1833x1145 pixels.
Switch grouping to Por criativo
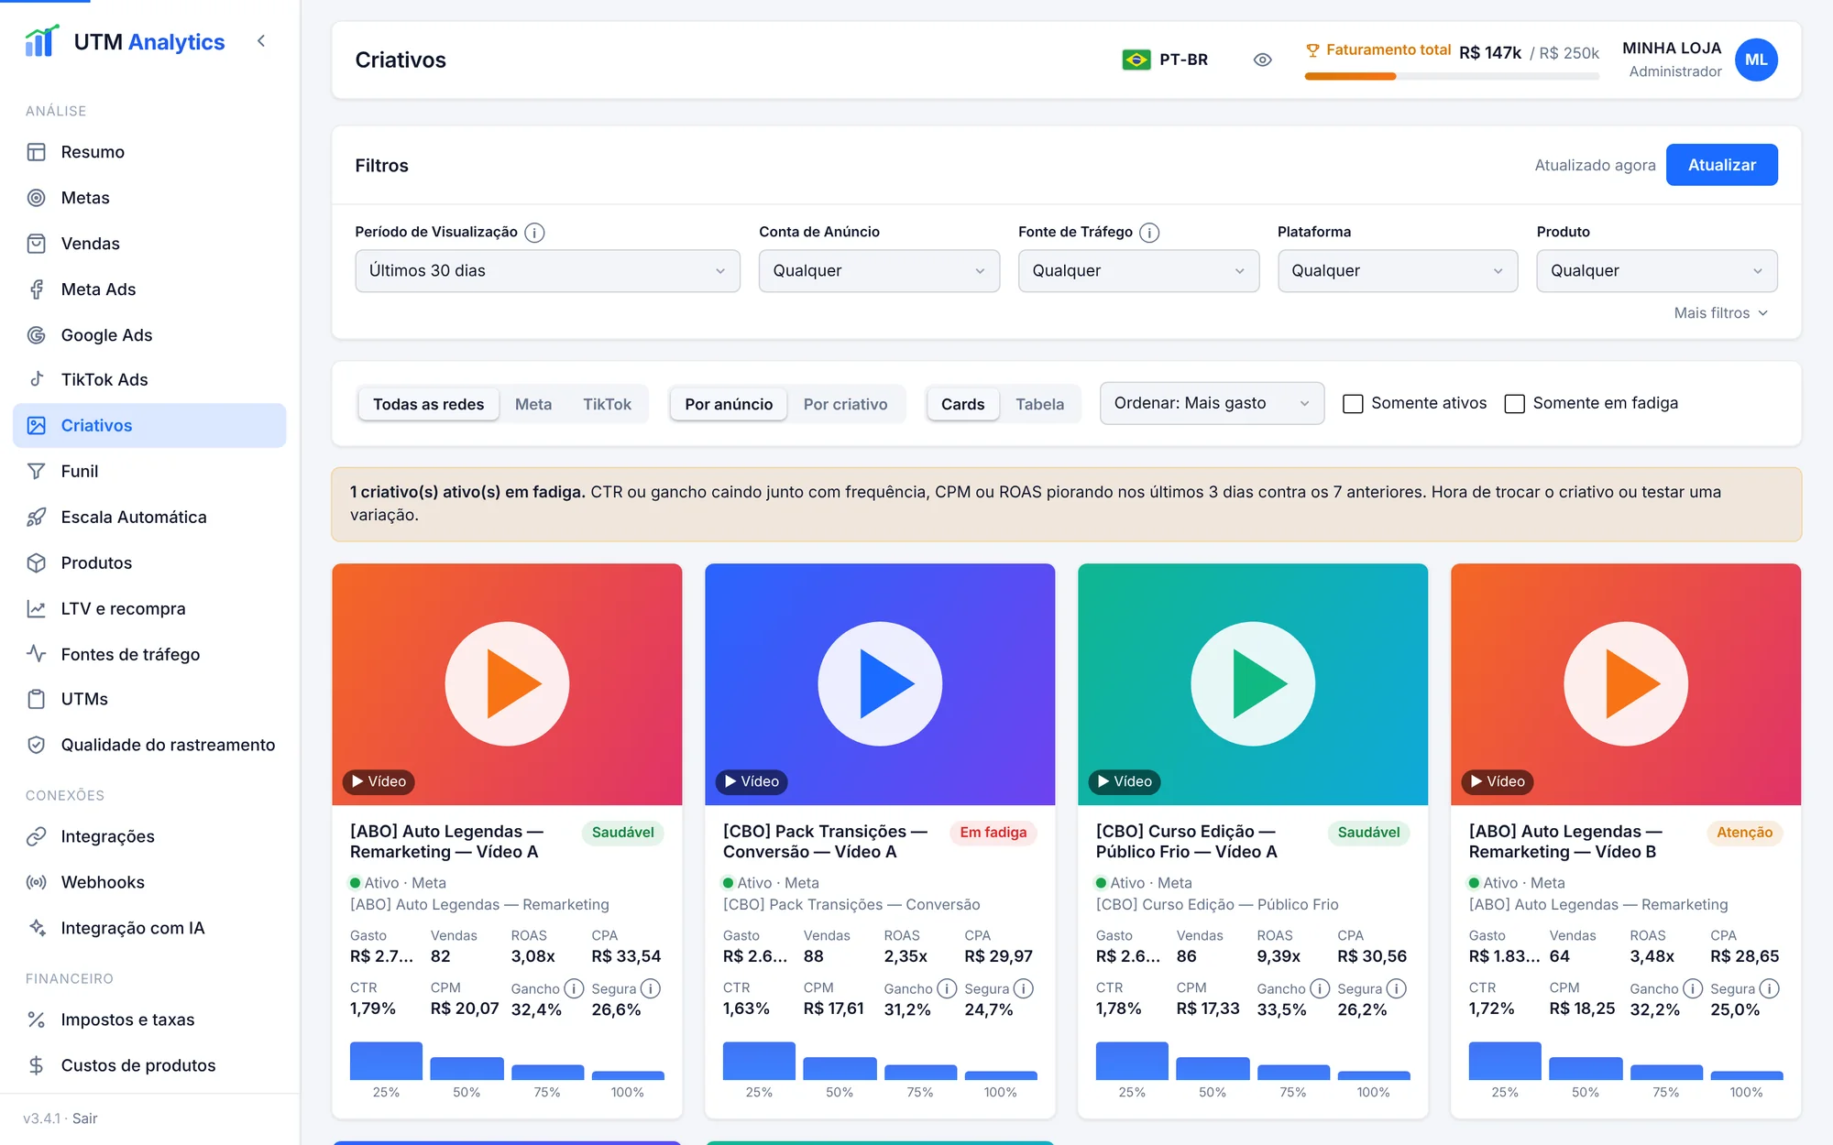[x=845, y=404]
